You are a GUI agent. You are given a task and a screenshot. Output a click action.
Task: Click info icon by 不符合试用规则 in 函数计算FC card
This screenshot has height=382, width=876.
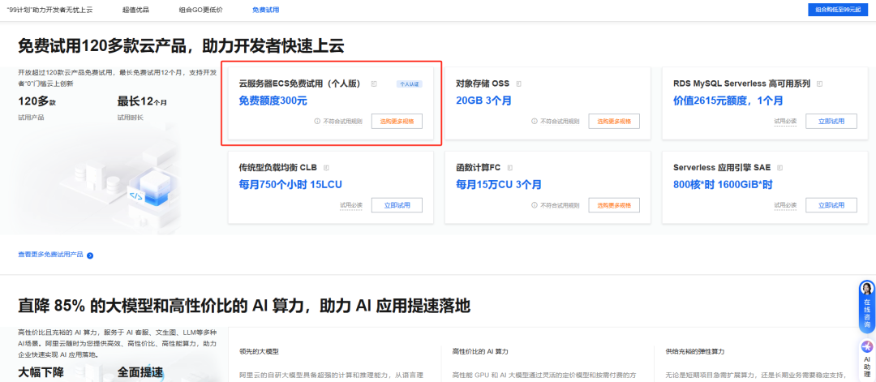point(534,205)
